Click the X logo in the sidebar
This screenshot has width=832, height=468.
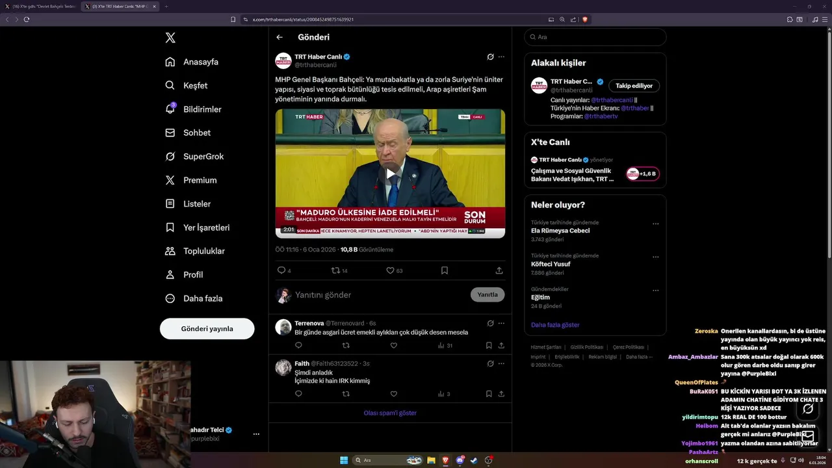coord(170,38)
